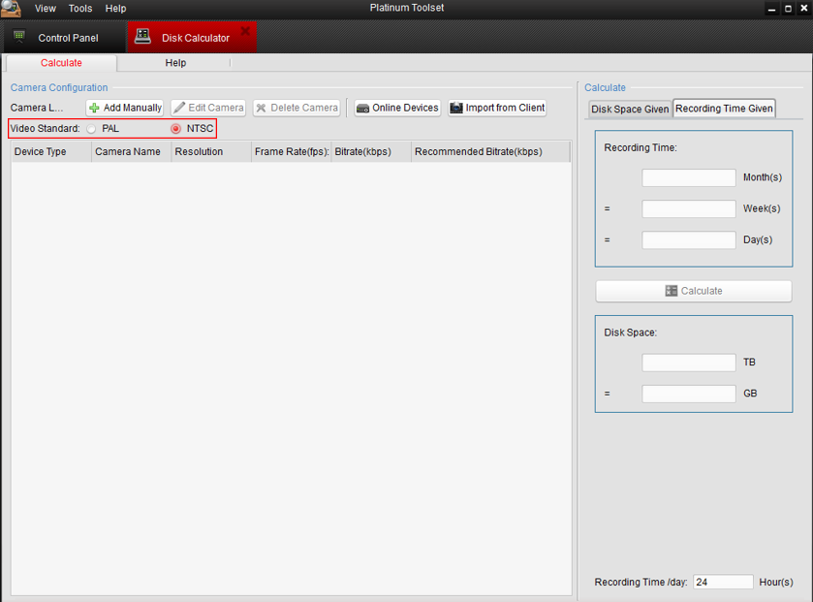
Task: Open the Tools menu
Action: pos(80,9)
